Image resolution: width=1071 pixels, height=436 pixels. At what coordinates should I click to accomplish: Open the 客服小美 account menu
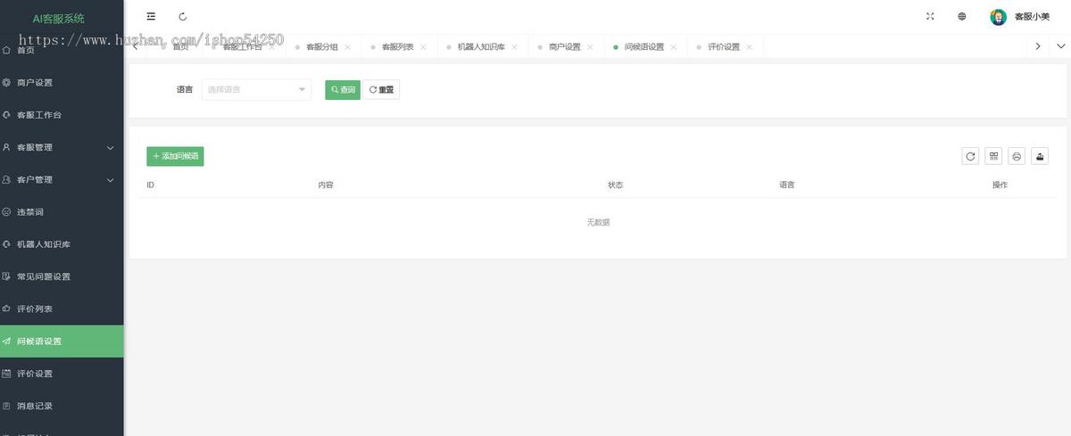(x=1032, y=16)
